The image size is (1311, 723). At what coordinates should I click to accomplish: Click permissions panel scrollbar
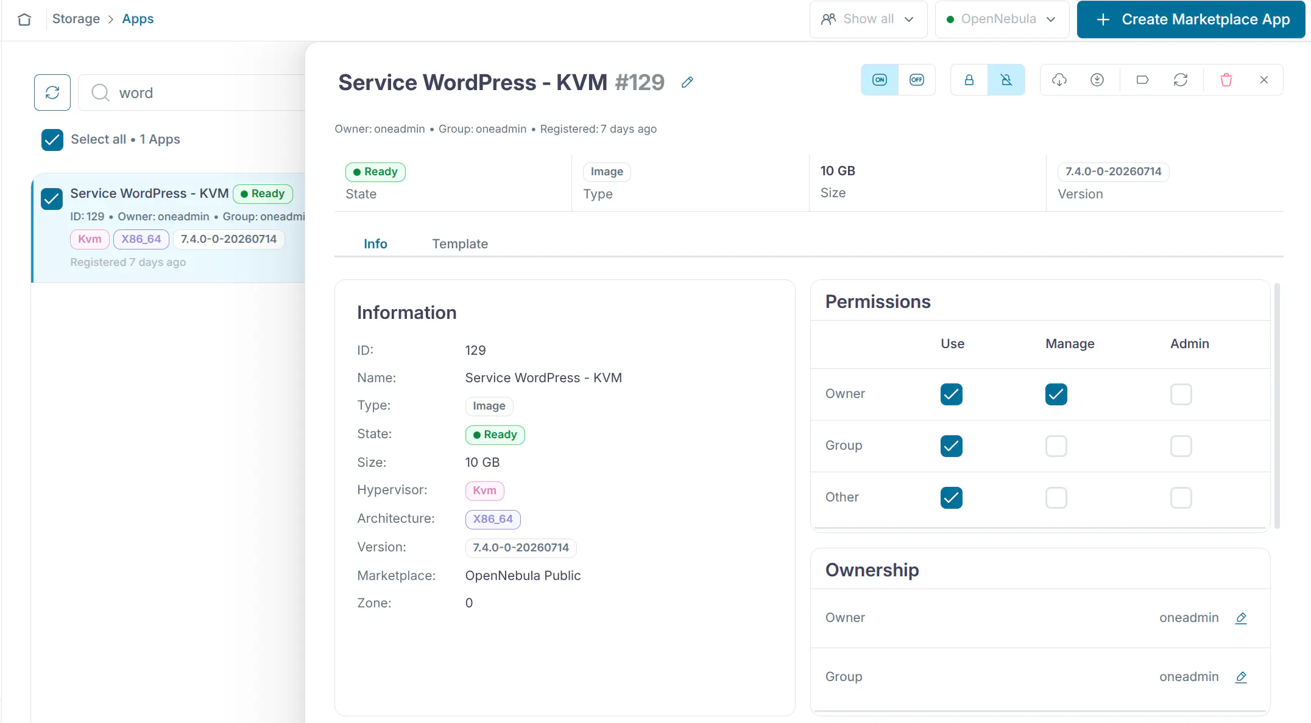(1277, 406)
